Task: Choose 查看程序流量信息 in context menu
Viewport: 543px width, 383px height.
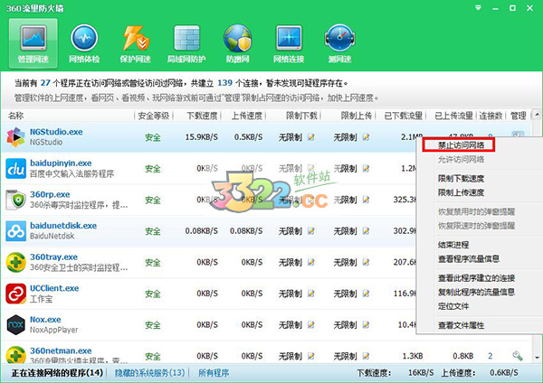Action: (469, 258)
